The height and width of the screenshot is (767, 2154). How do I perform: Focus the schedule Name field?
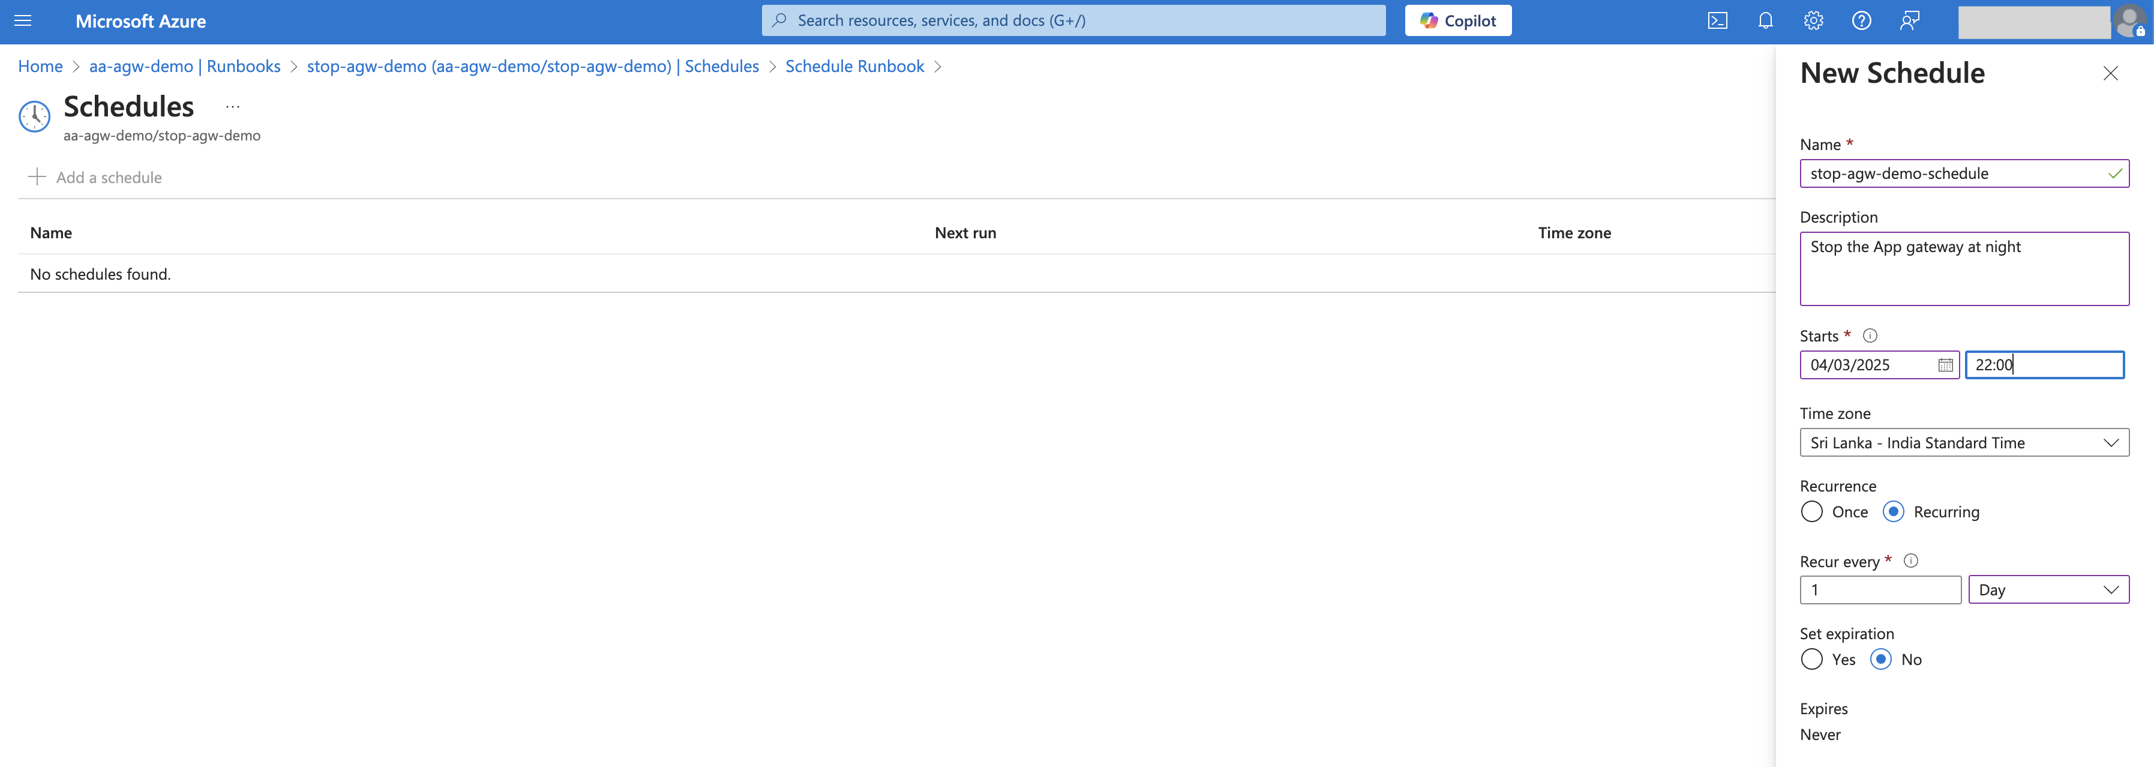click(x=1964, y=173)
